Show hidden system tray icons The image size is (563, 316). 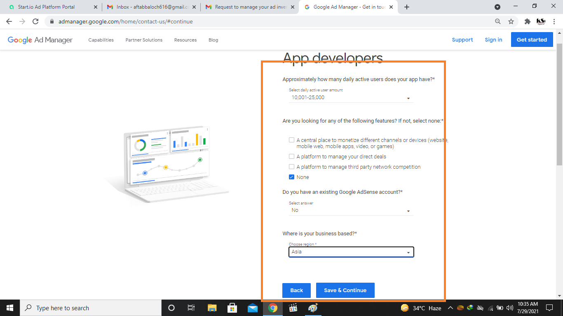coord(450,308)
